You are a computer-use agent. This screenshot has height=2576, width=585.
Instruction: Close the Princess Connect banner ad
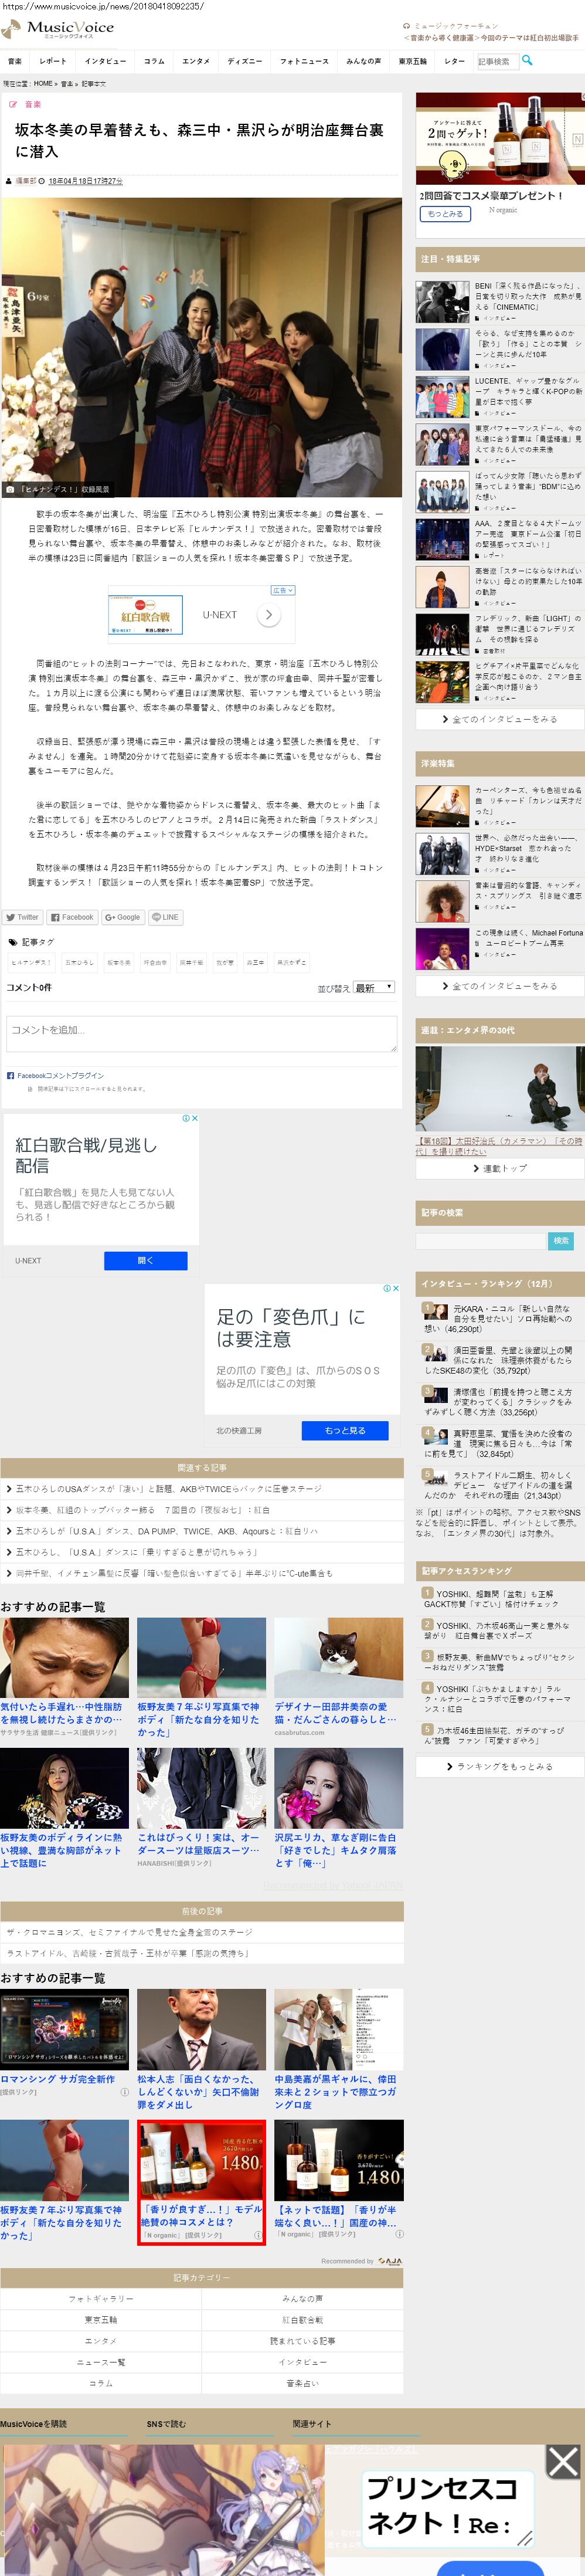click(x=562, y=2462)
